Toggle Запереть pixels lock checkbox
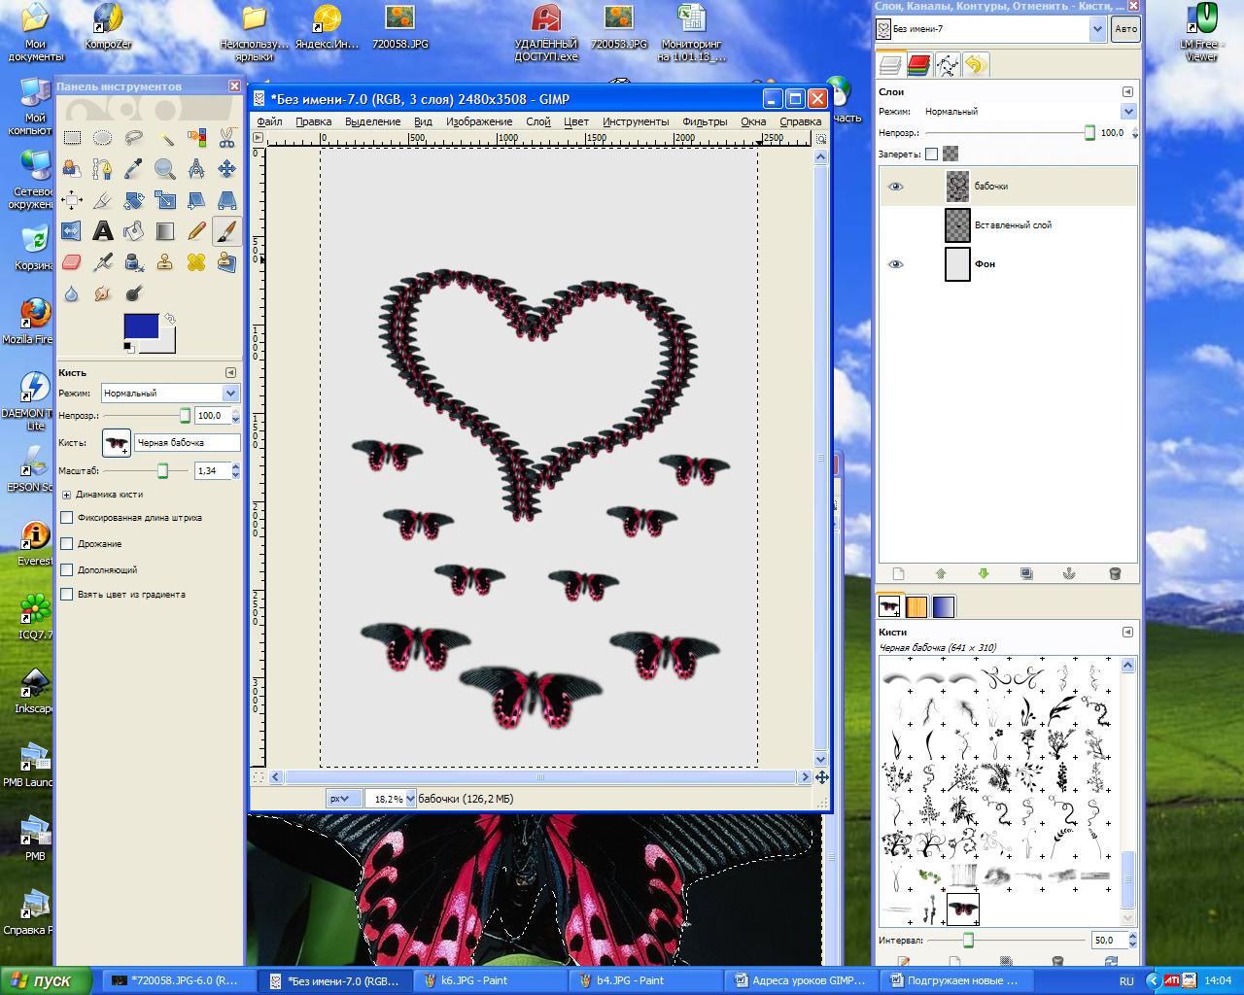The height and width of the screenshot is (995, 1244). pos(932,154)
